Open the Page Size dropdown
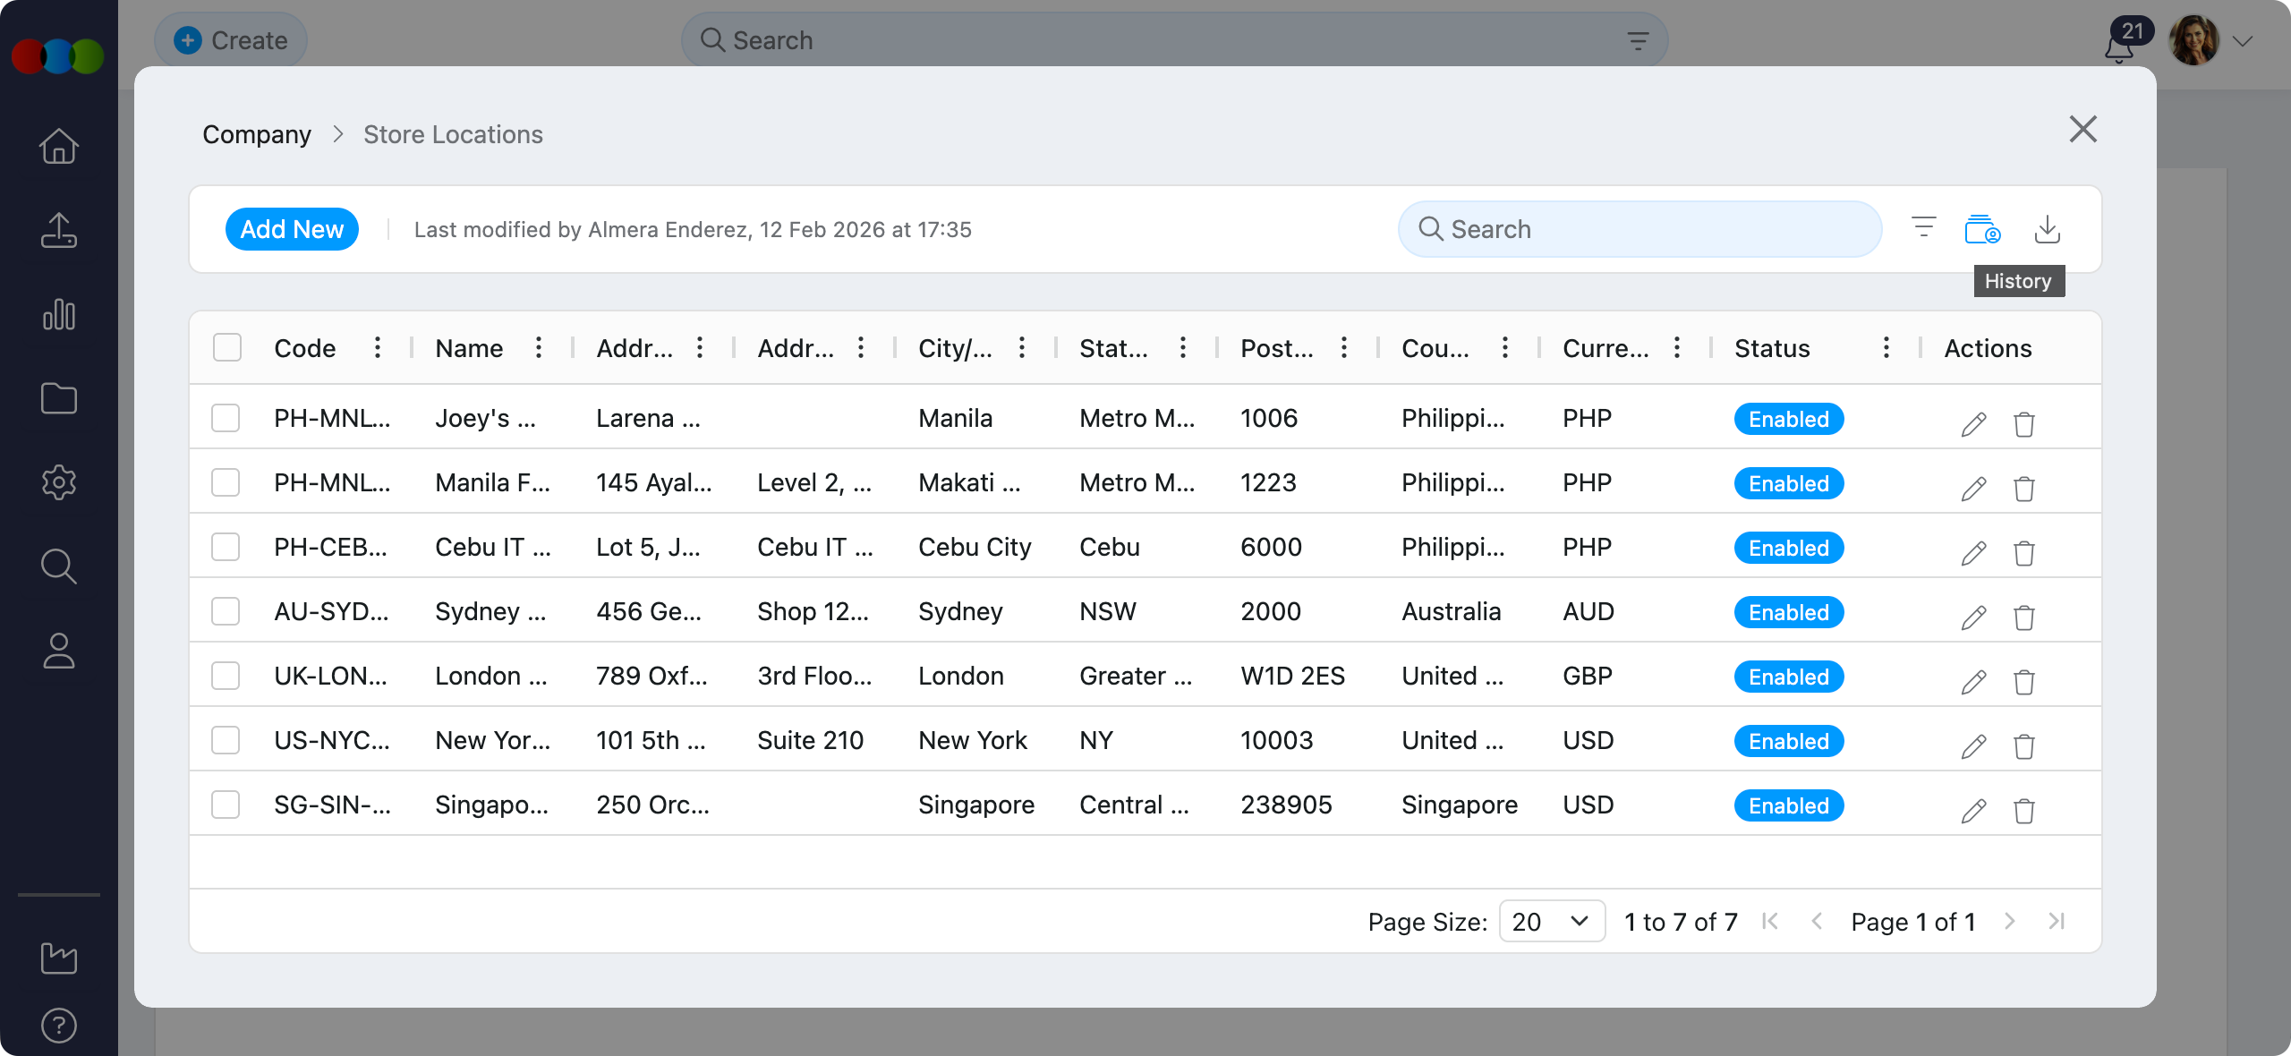 (x=1551, y=922)
